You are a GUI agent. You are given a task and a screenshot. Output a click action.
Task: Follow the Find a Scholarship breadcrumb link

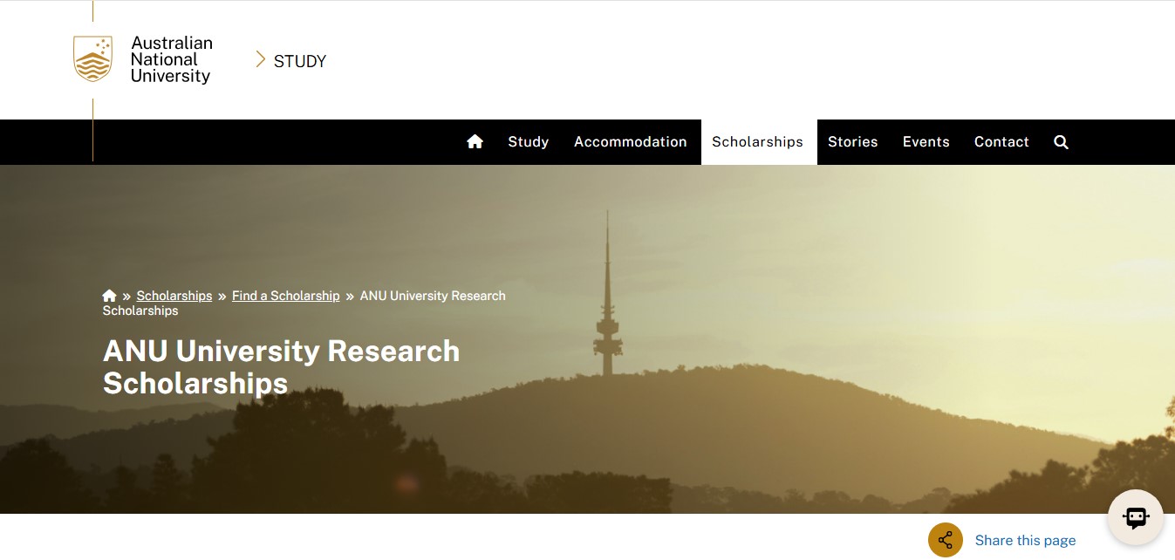pos(286,296)
